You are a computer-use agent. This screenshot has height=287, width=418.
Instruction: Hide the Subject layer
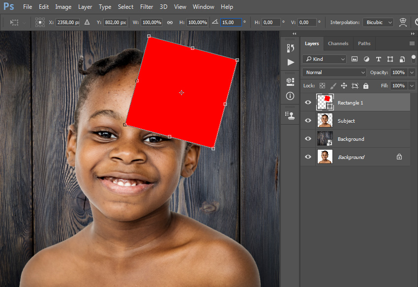(308, 121)
